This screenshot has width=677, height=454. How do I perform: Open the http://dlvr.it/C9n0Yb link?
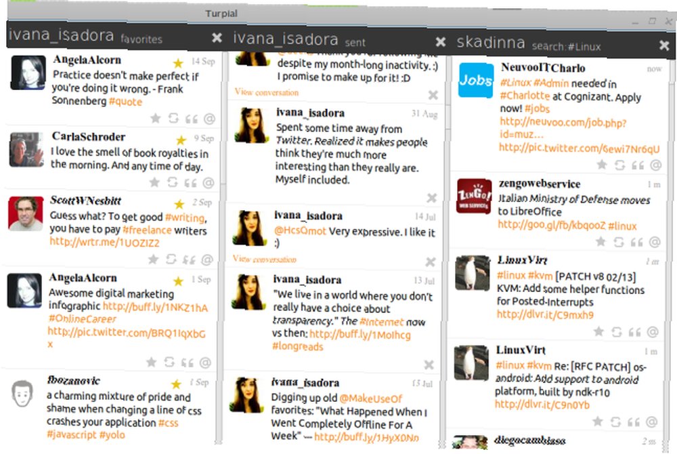pos(542,405)
